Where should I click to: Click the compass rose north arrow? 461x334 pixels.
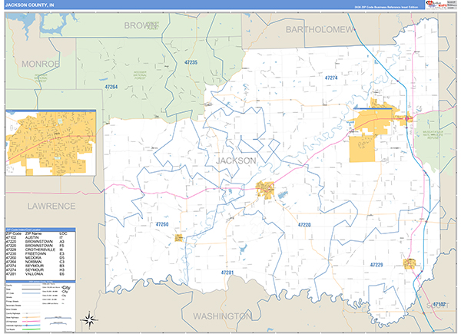[89, 319]
